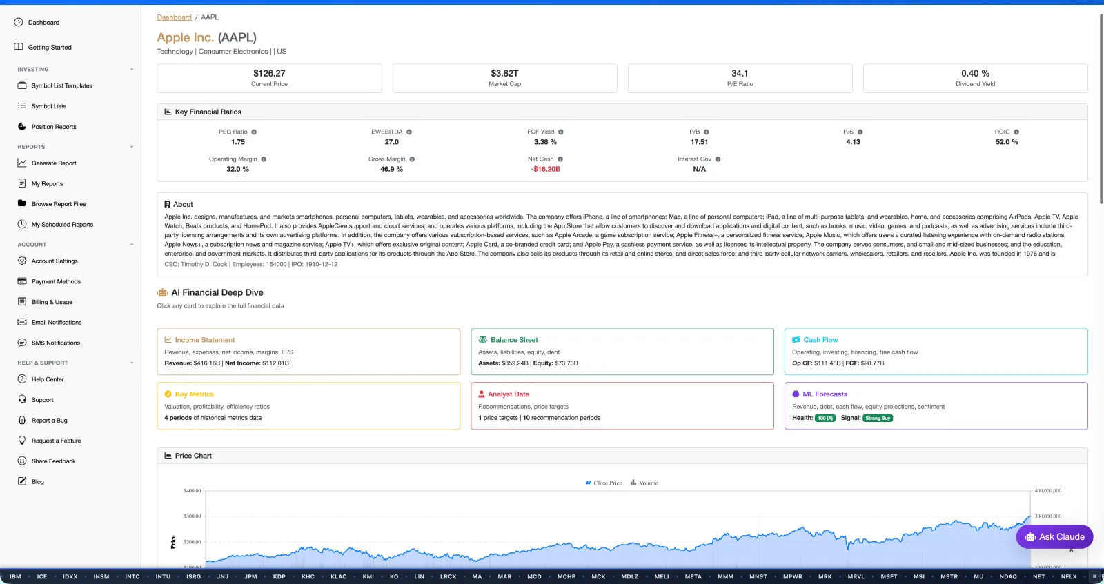Image resolution: width=1104 pixels, height=584 pixels.
Task: Open the Report a Bug icon
Action: (22, 420)
